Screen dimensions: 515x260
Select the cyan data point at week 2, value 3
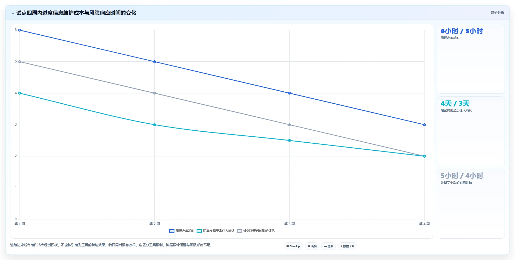tap(155, 125)
